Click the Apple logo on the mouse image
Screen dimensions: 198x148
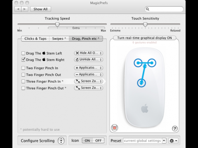[x=145, y=109]
